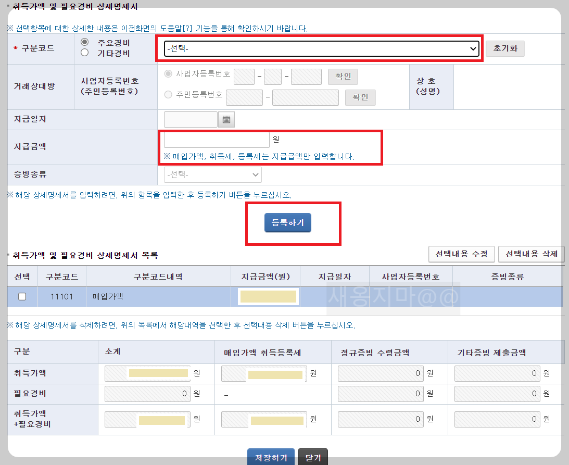This screenshot has height=465, width=569.
Task: Click the 주민등록번호 first input box
Action: pyautogui.click(x=244, y=97)
